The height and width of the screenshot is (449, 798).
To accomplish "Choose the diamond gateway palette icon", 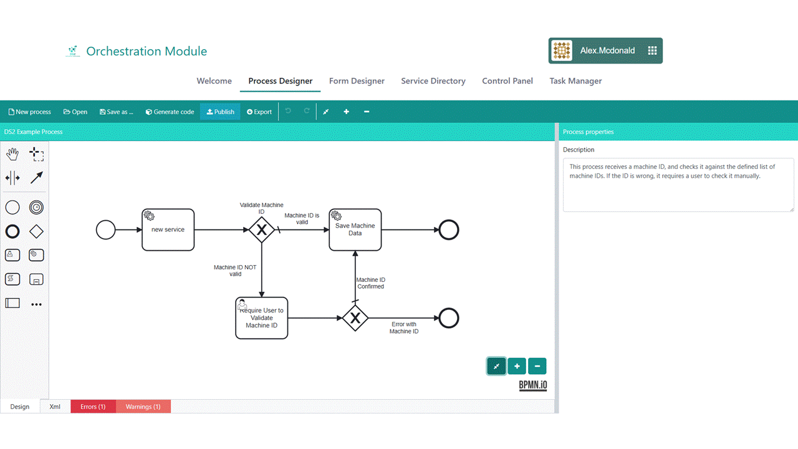I will pyautogui.click(x=36, y=231).
